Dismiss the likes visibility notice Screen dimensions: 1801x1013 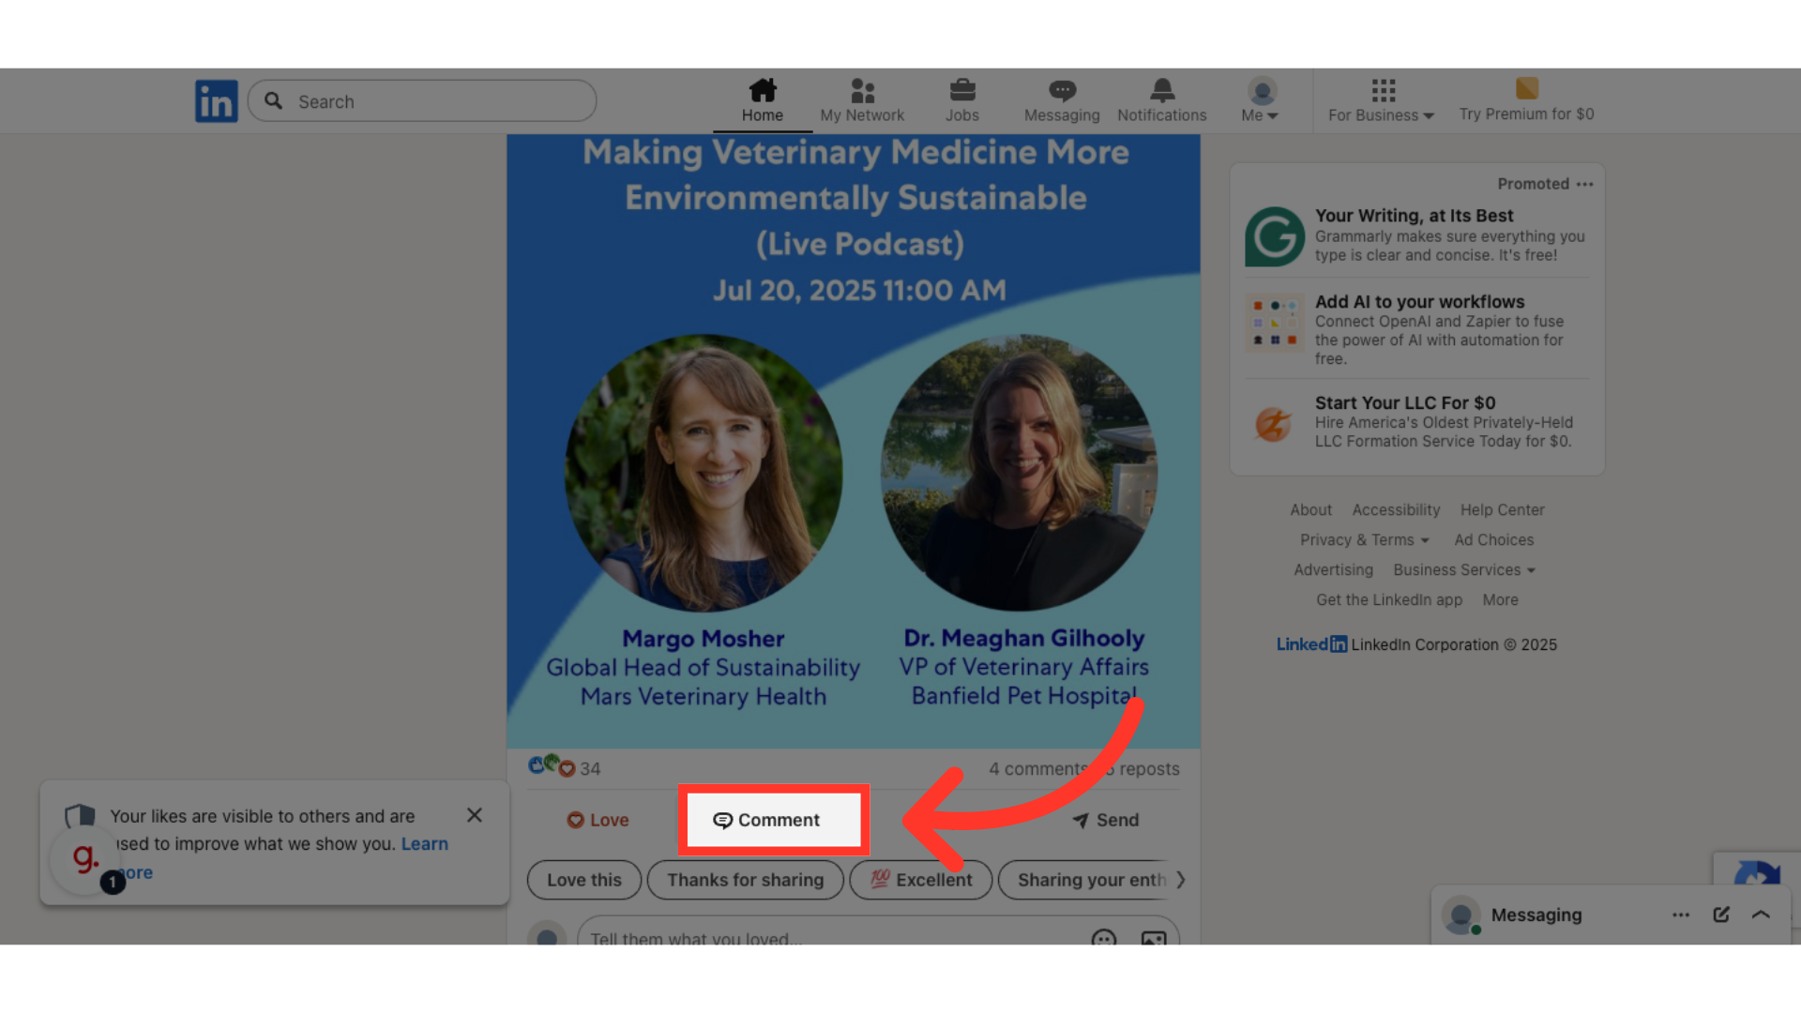(x=475, y=815)
